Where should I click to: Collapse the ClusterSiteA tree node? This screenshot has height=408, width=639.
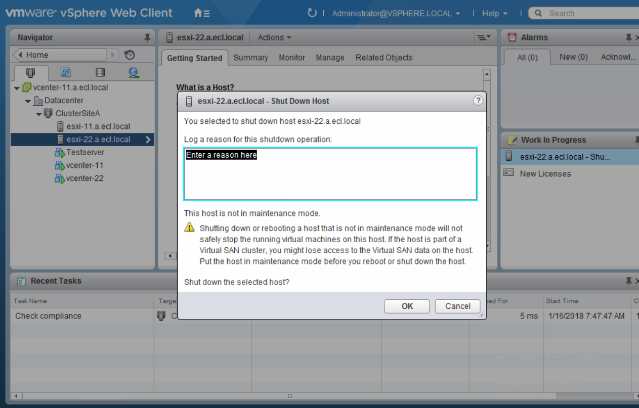(x=39, y=114)
